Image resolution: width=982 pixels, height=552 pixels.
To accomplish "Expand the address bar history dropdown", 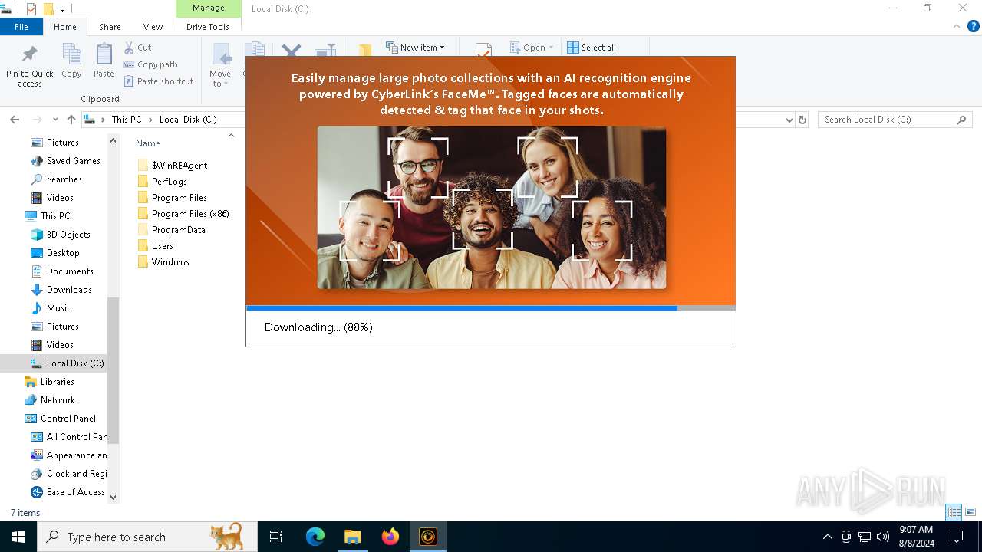I will tap(789, 120).
